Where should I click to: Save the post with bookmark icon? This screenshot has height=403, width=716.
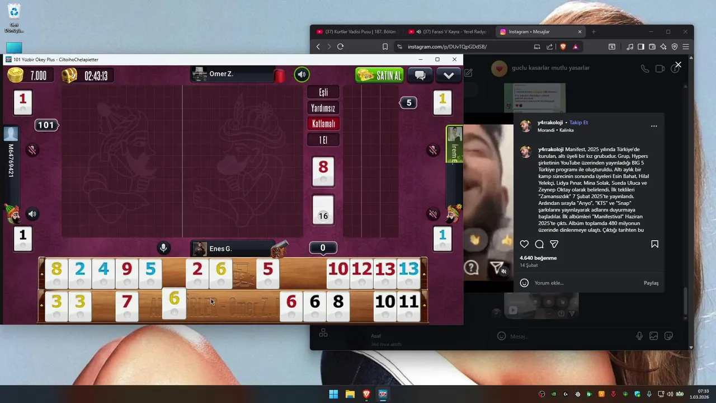point(654,244)
